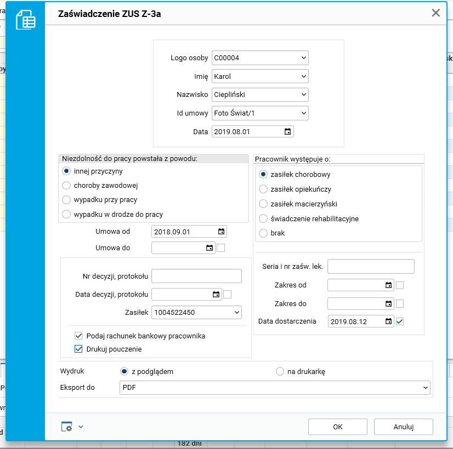Enable the Umowa do date checkbox
Image resolution: width=453 pixels, height=449 pixels.
click(220, 248)
